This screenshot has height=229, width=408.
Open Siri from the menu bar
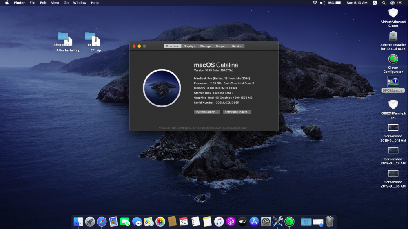(x=392, y=3)
